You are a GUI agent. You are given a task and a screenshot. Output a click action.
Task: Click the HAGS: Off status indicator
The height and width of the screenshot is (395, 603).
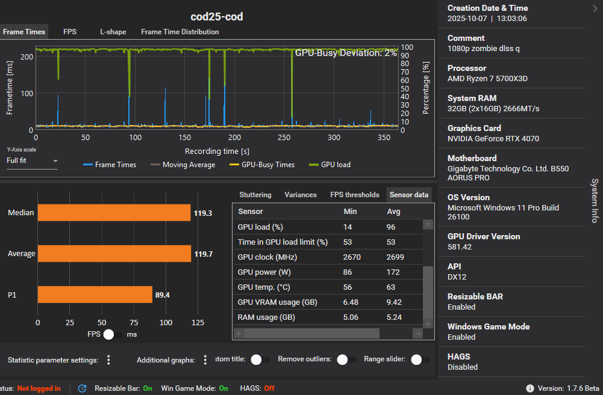(x=257, y=388)
